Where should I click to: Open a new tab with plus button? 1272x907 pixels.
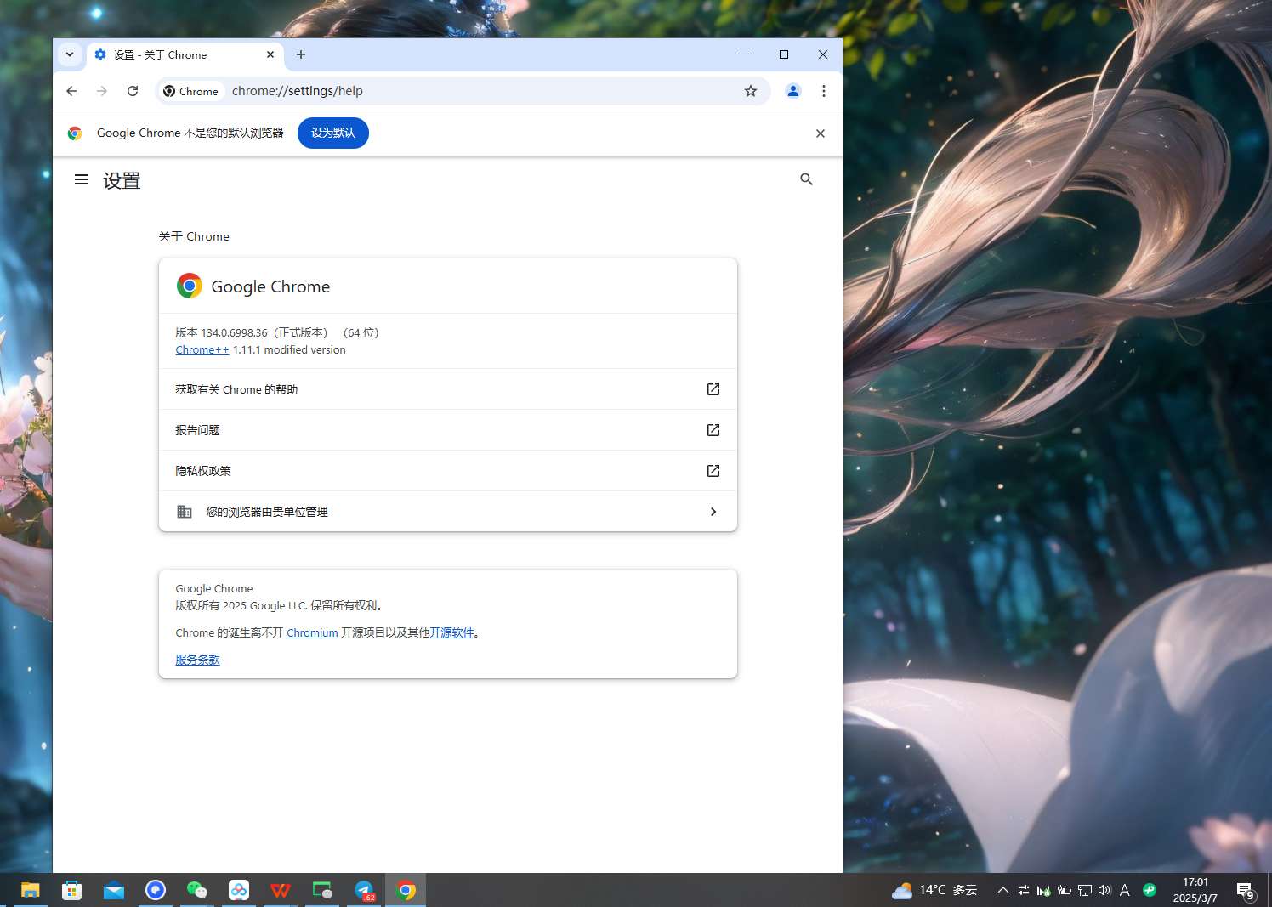(301, 54)
